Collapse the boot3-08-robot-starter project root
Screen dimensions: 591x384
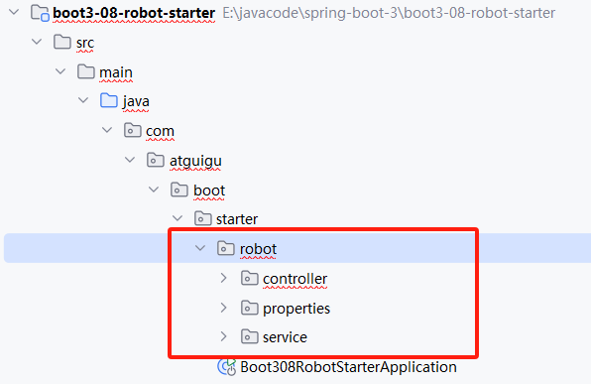pos(14,12)
